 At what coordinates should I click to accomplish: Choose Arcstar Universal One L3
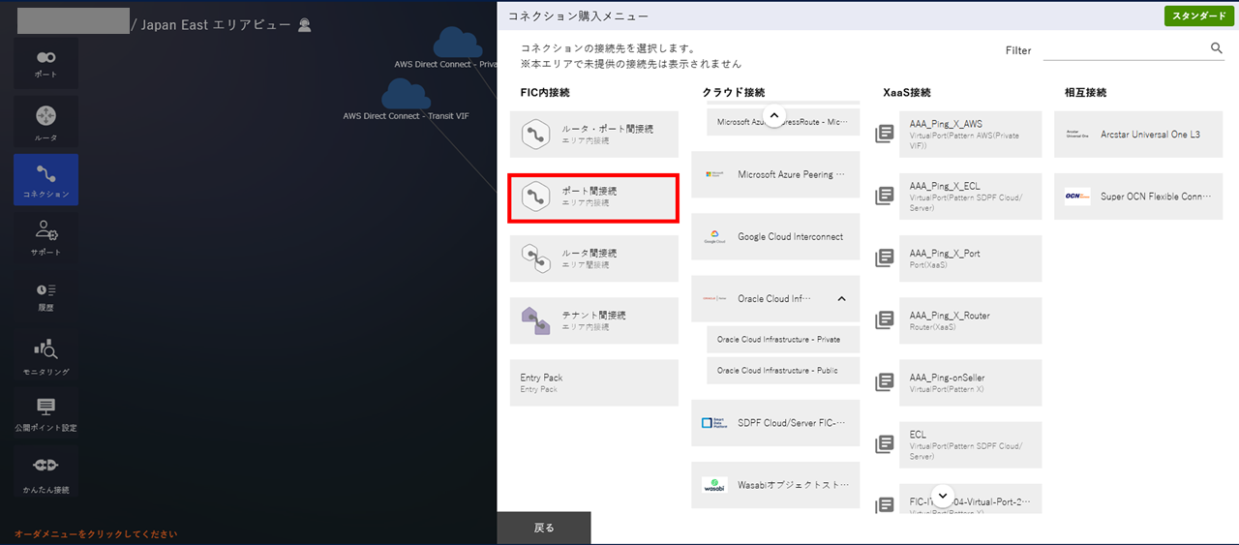click(1138, 135)
